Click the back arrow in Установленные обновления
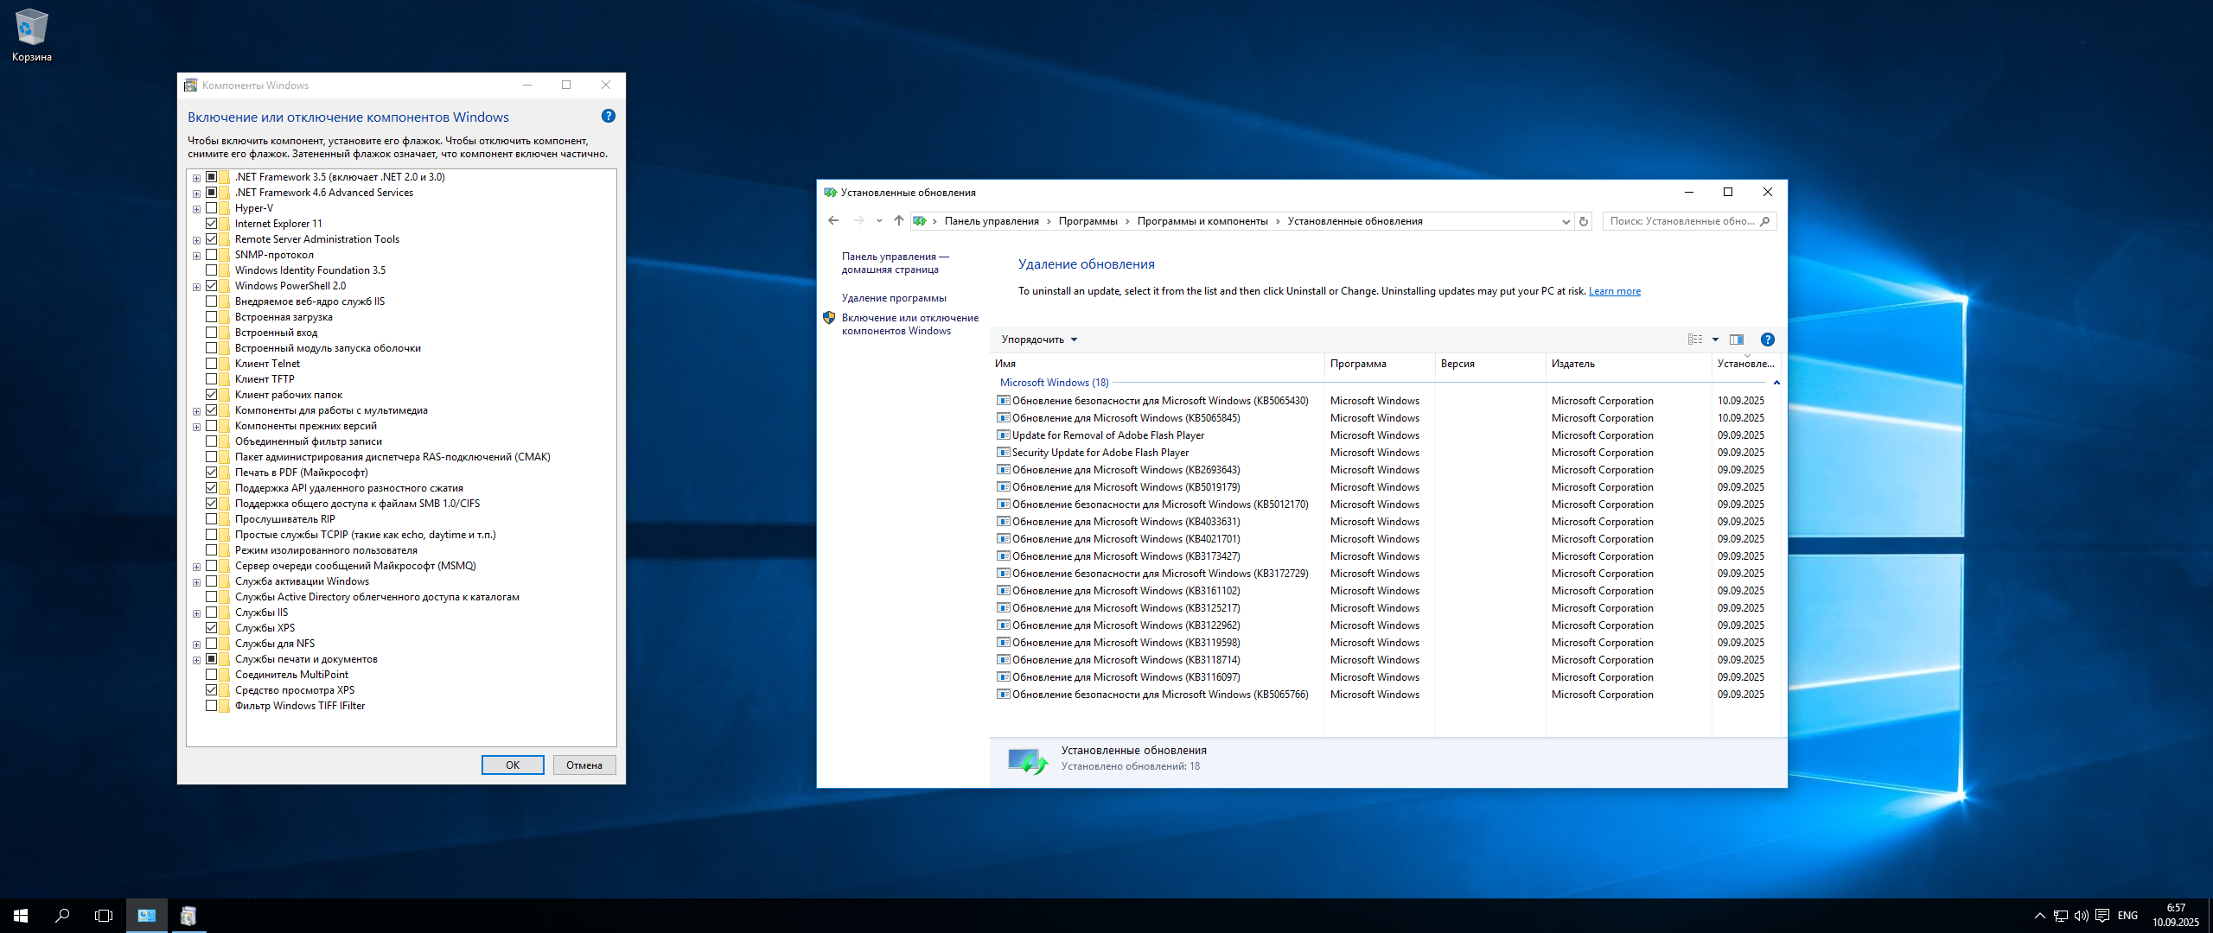The height and width of the screenshot is (933, 2213). 833,221
